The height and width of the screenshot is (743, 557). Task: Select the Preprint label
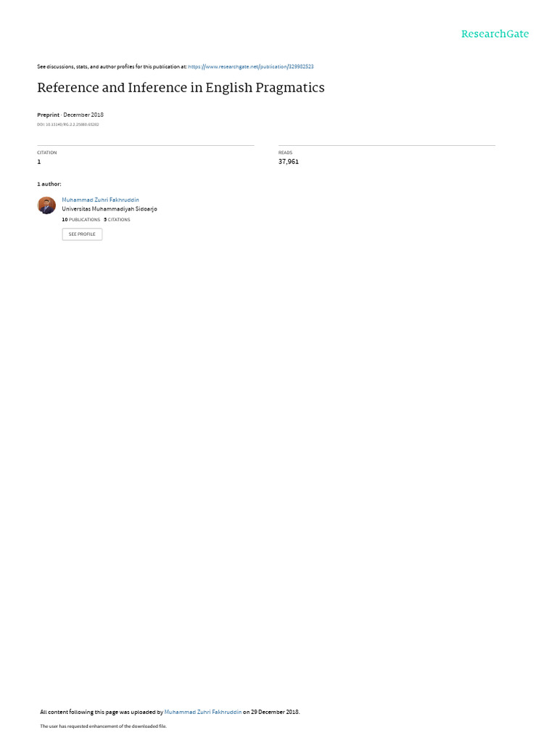pos(49,115)
